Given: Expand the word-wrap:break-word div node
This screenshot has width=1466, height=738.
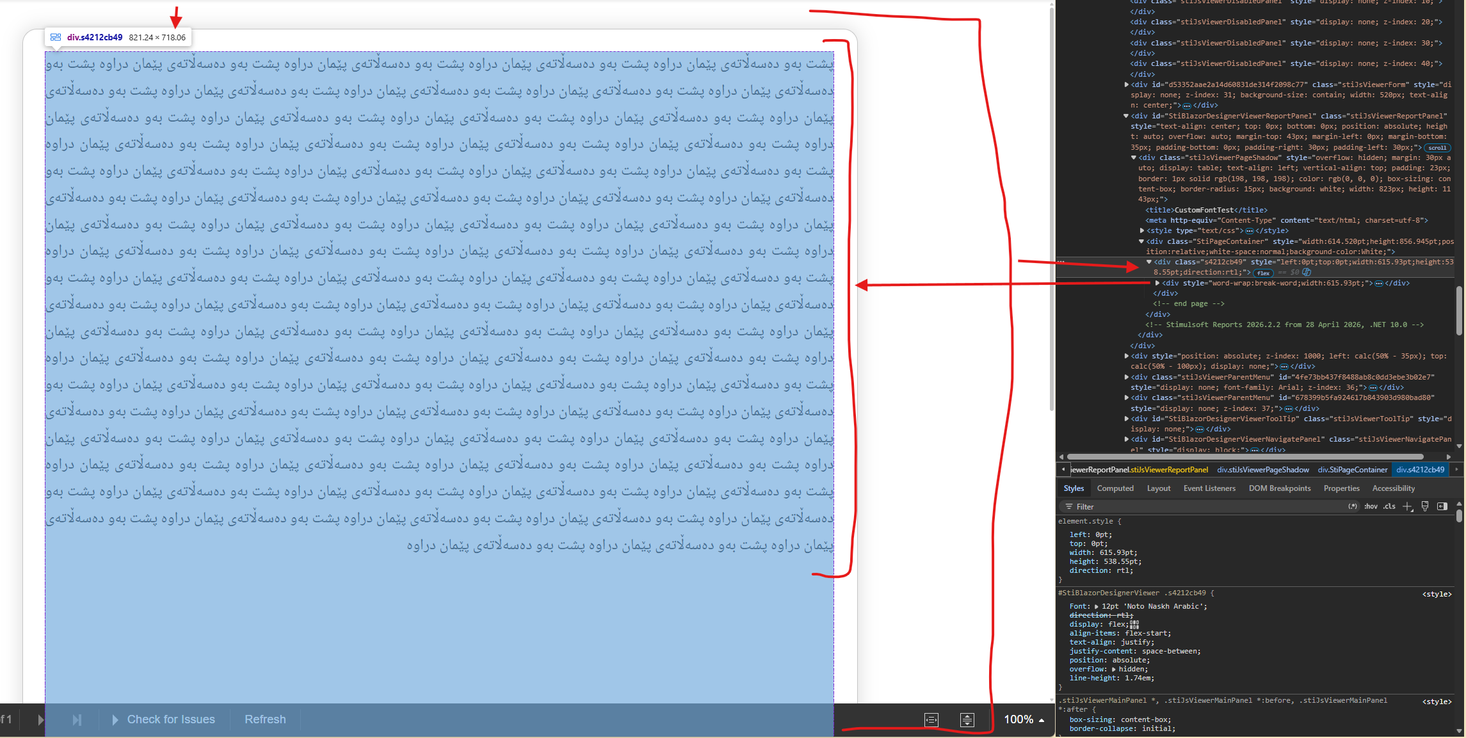Looking at the screenshot, I should point(1157,283).
